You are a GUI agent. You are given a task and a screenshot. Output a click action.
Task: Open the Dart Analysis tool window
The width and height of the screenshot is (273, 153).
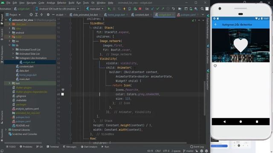[89, 147]
